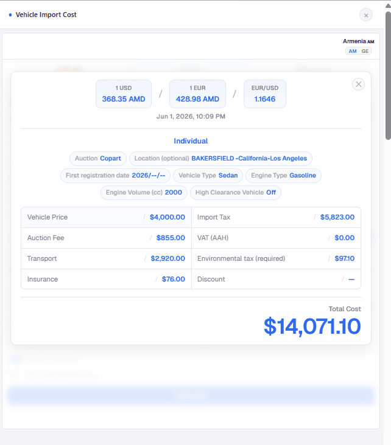Click the vertical scrollbar thumb
Screen dimensions: 391x445
pos(388,75)
